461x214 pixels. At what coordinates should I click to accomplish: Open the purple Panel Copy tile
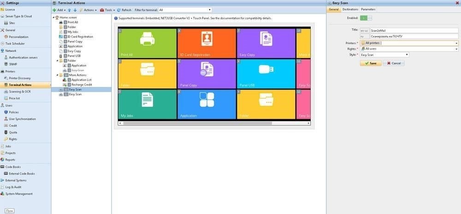(207, 74)
